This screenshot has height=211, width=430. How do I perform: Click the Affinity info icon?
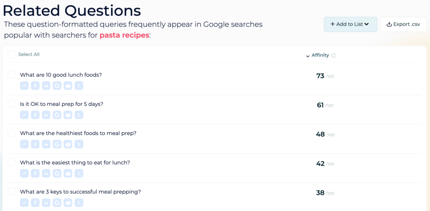[333, 55]
